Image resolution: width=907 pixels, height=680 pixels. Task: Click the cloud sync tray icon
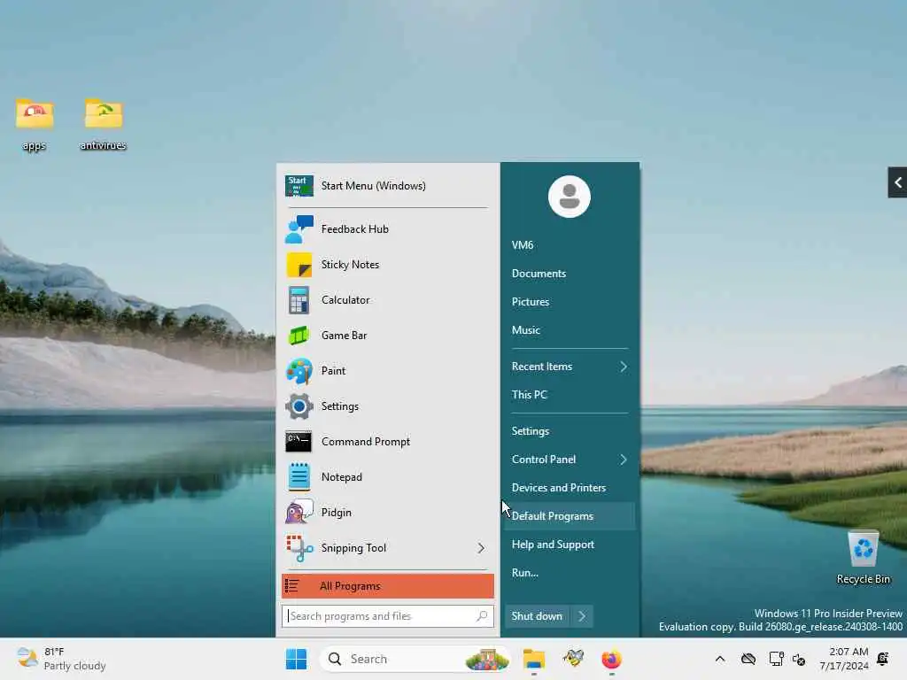point(748,659)
